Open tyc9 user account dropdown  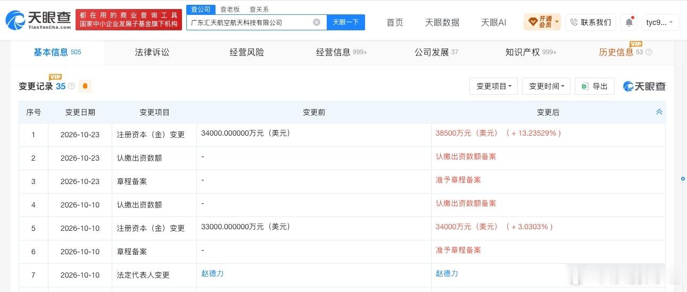(x=660, y=22)
